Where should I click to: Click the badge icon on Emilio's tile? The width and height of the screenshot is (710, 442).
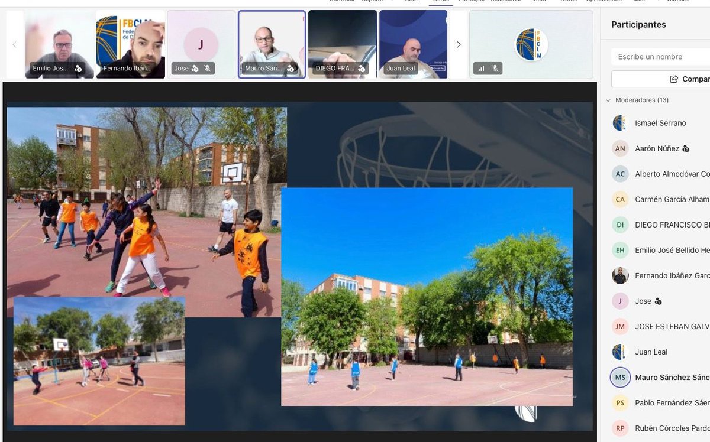click(x=78, y=69)
